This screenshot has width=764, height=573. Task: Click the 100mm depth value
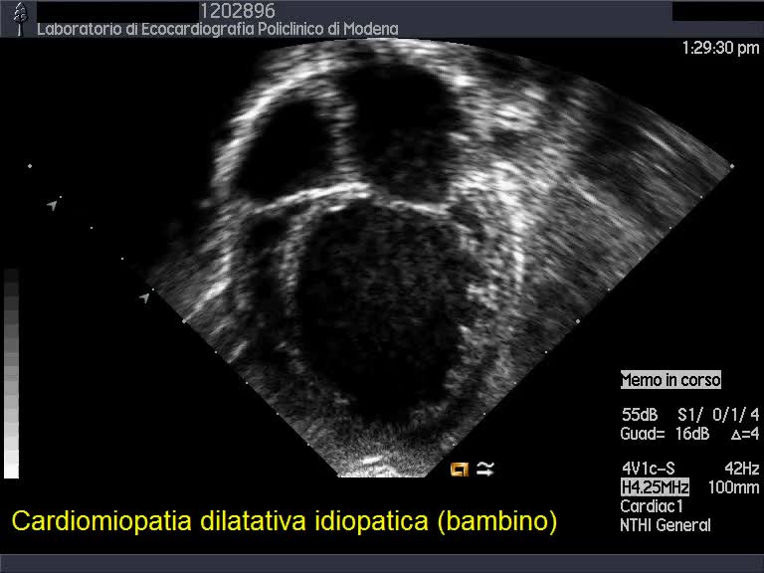[x=733, y=487]
